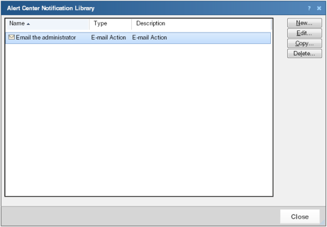Click the divider between Name and Type columns
The width and height of the screenshot is (327, 227).
coord(89,24)
